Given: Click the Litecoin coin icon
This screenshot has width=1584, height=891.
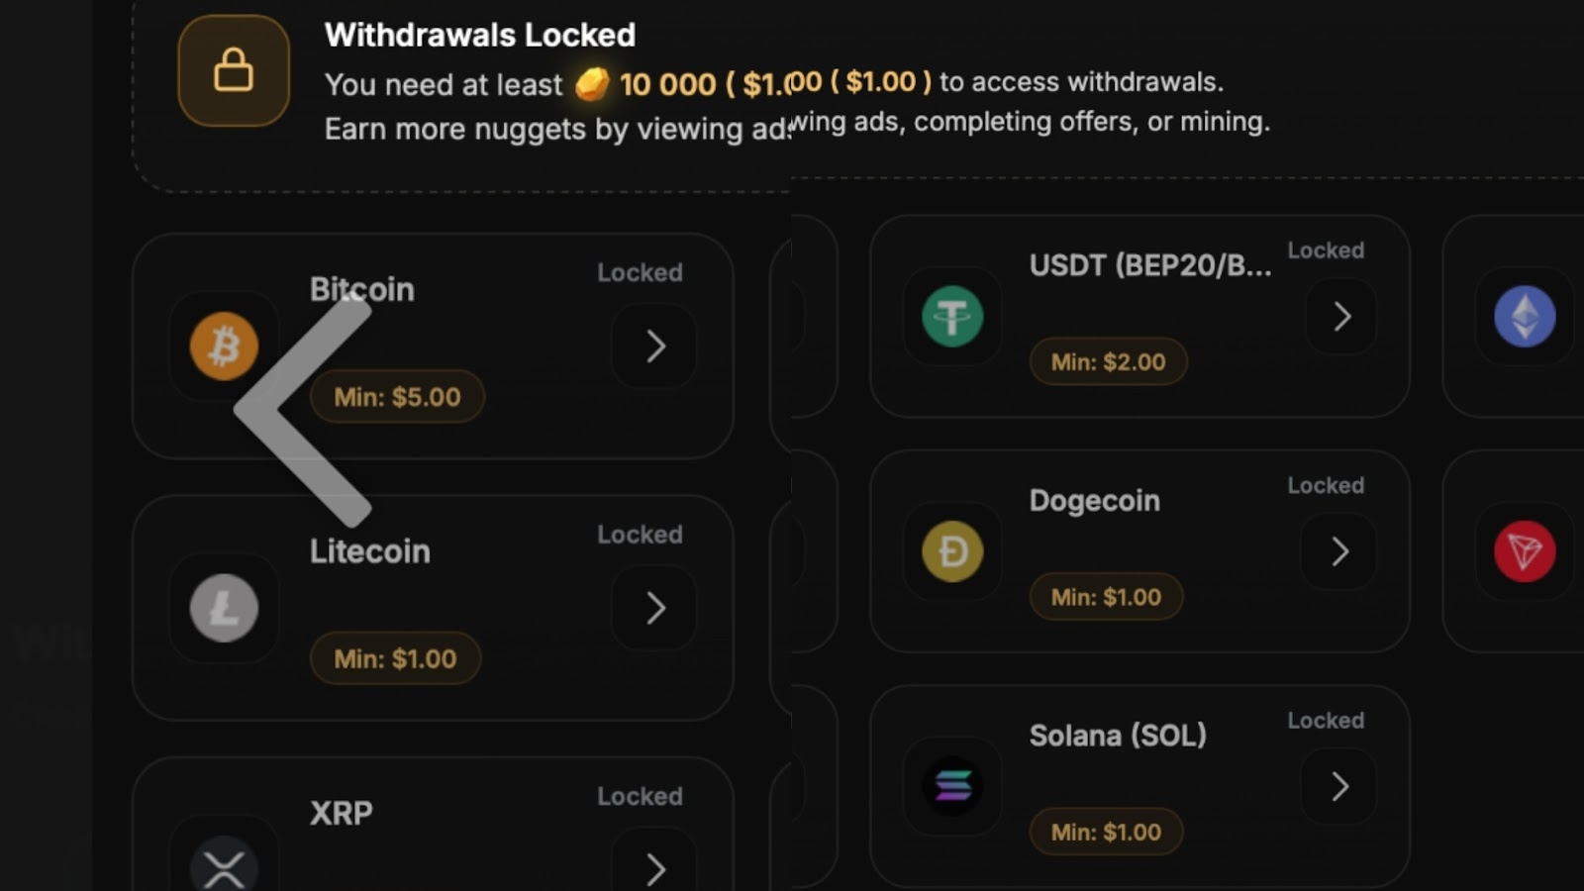Looking at the screenshot, I should pos(224,608).
